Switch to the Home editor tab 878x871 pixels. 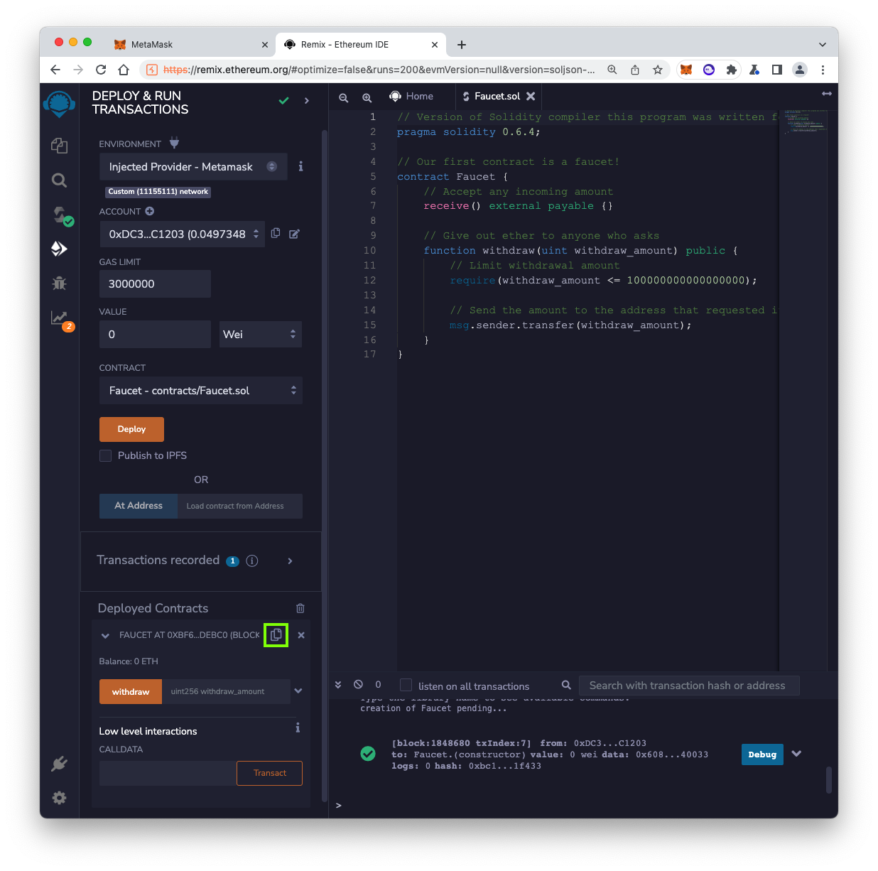pos(412,96)
